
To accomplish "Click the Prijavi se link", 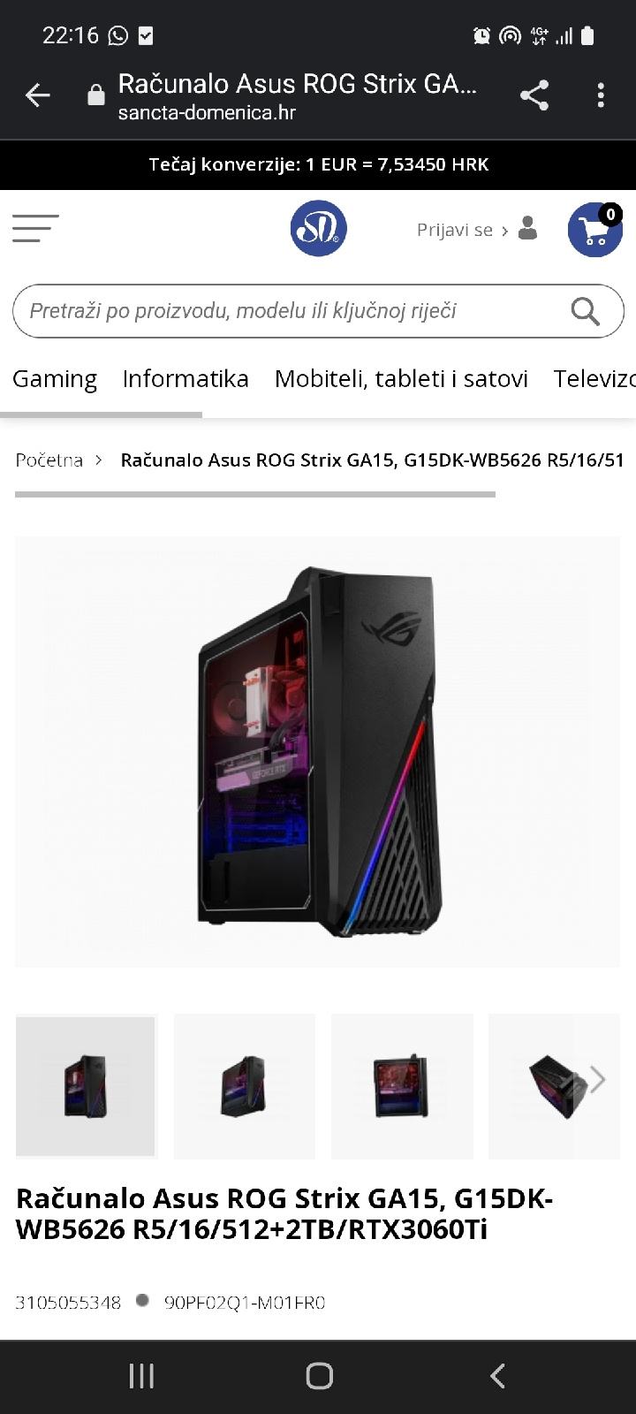I will 455,230.
